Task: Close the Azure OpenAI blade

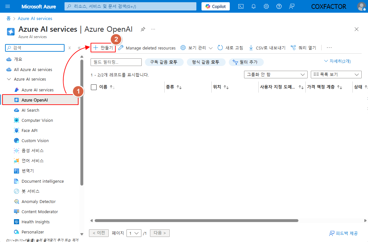Action: click(357, 29)
